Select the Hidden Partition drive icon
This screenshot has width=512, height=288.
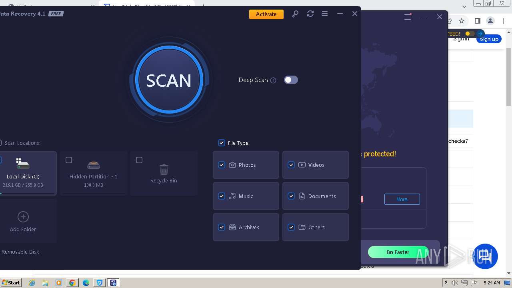click(94, 164)
